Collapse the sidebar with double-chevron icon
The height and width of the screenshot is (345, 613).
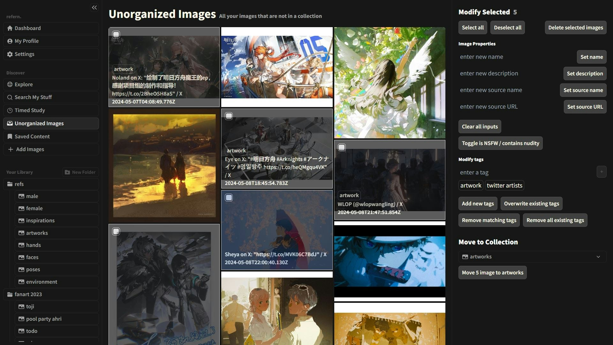94,7
